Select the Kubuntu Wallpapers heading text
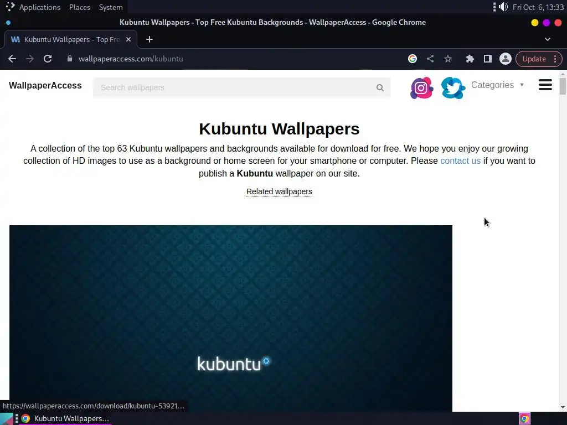The width and height of the screenshot is (567, 425). click(279, 129)
